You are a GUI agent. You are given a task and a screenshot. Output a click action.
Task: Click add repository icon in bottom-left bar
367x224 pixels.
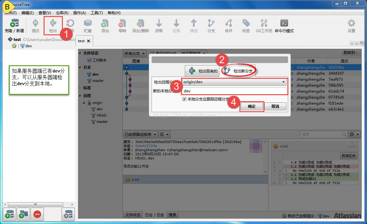[9, 214]
